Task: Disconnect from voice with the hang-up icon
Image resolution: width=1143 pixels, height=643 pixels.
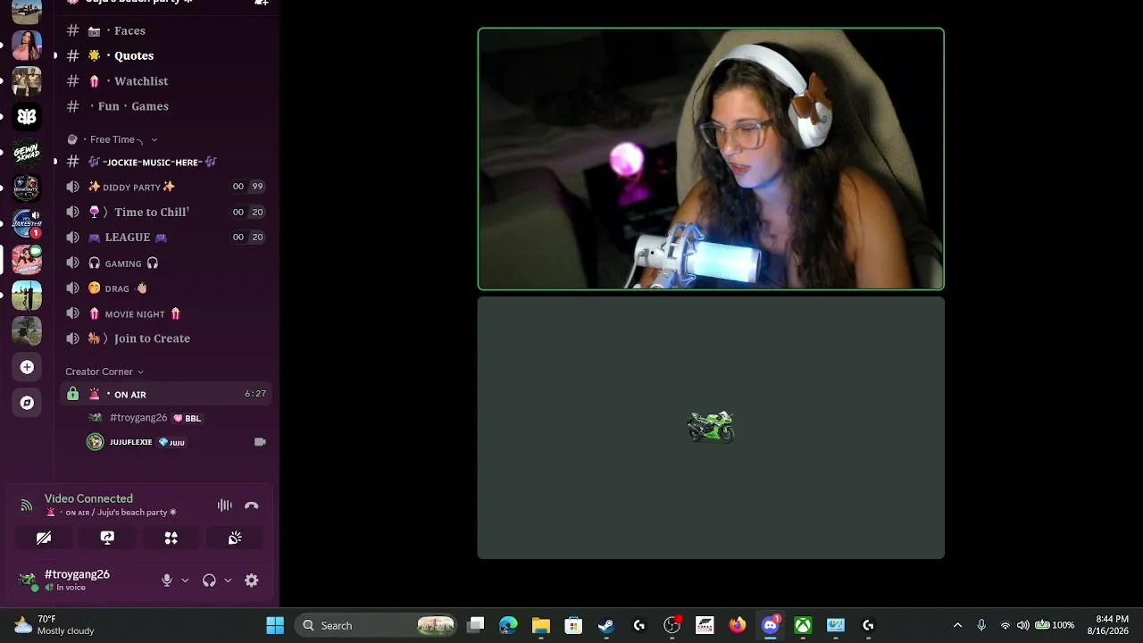Action: 252,505
